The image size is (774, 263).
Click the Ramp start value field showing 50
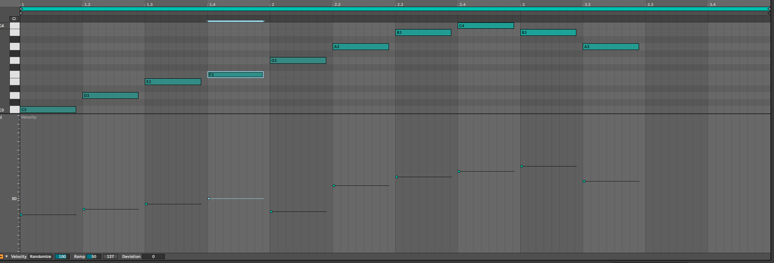click(x=94, y=257)
